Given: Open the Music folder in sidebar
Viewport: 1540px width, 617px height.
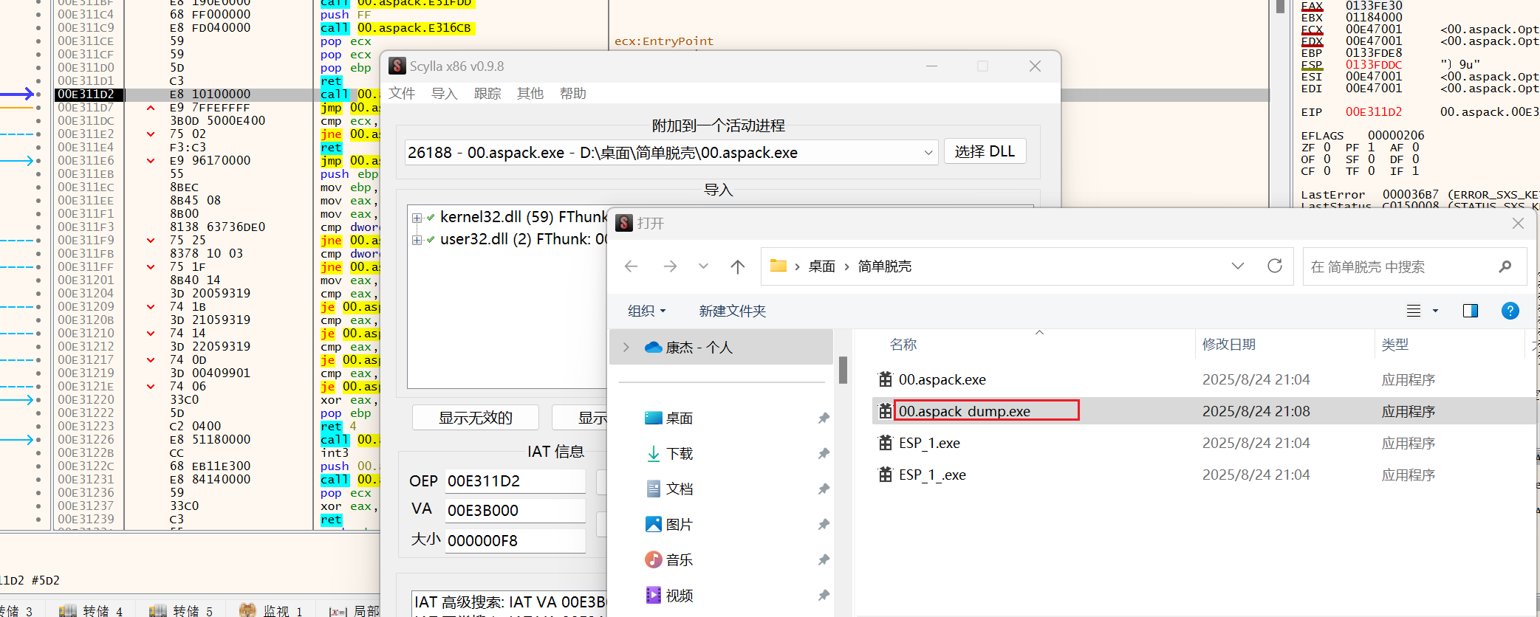Looking at the screenshot, I should point(679,560).
